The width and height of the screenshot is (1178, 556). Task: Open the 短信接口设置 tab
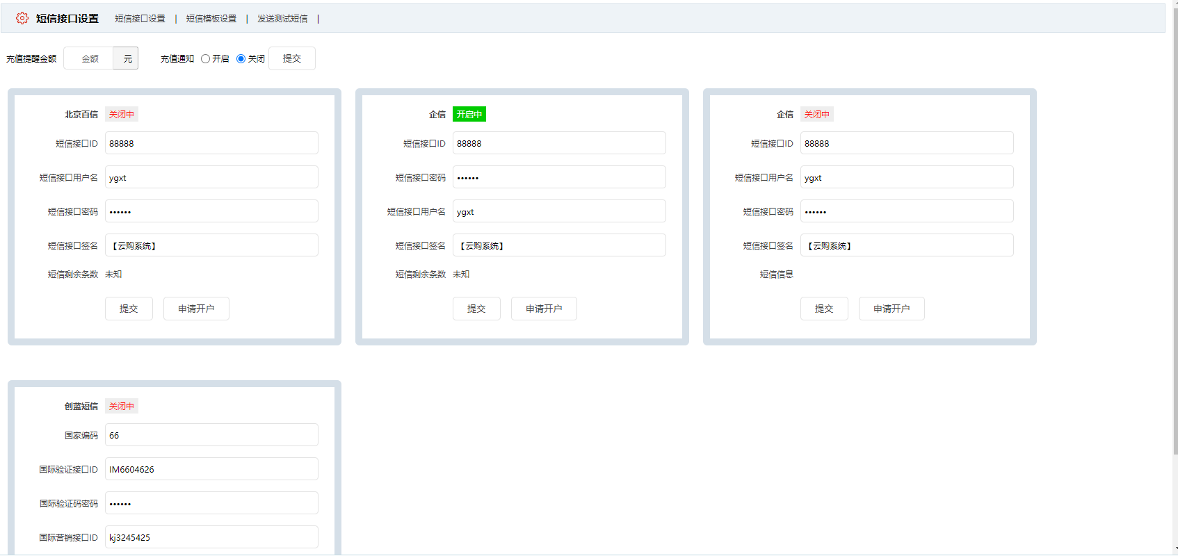140,19
